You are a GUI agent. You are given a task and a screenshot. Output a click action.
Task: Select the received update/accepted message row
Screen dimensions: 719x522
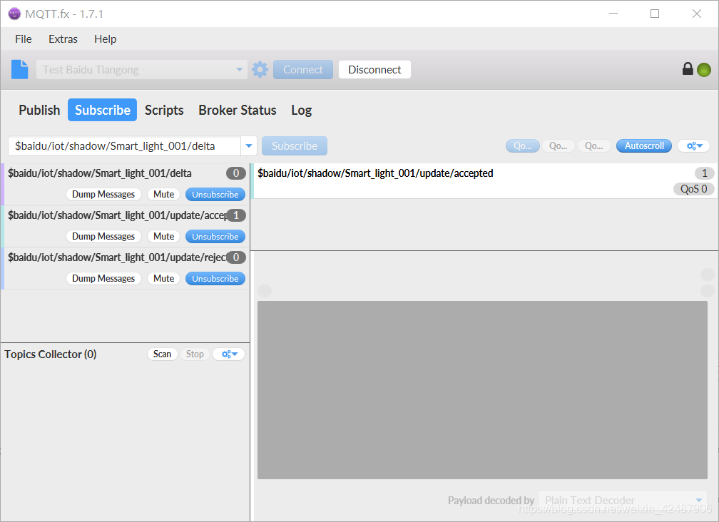pyautogui.click(x=485, y=181)
